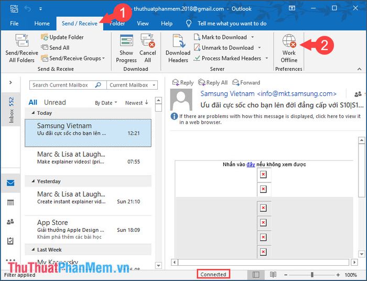Click the Connected status indicator
Viewport: 367px width, 281px height.
click(x=213, y=274)
